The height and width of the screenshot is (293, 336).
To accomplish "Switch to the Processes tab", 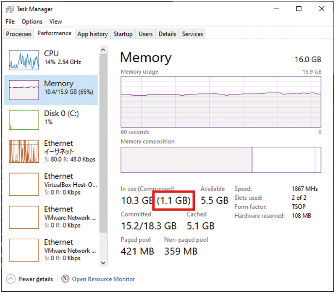I will (x=19, y=34).
